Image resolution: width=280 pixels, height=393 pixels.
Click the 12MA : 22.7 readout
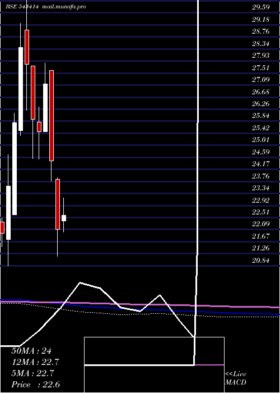click(x=35, y=362)
